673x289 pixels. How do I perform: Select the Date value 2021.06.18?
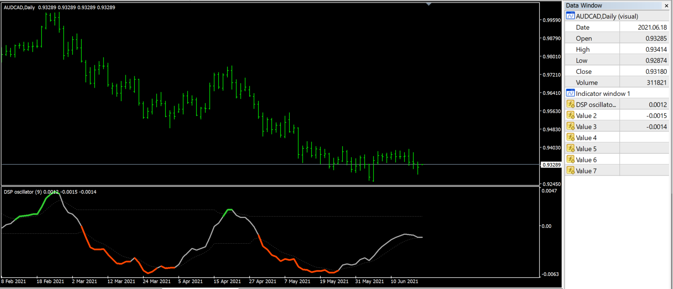point(652,27)
